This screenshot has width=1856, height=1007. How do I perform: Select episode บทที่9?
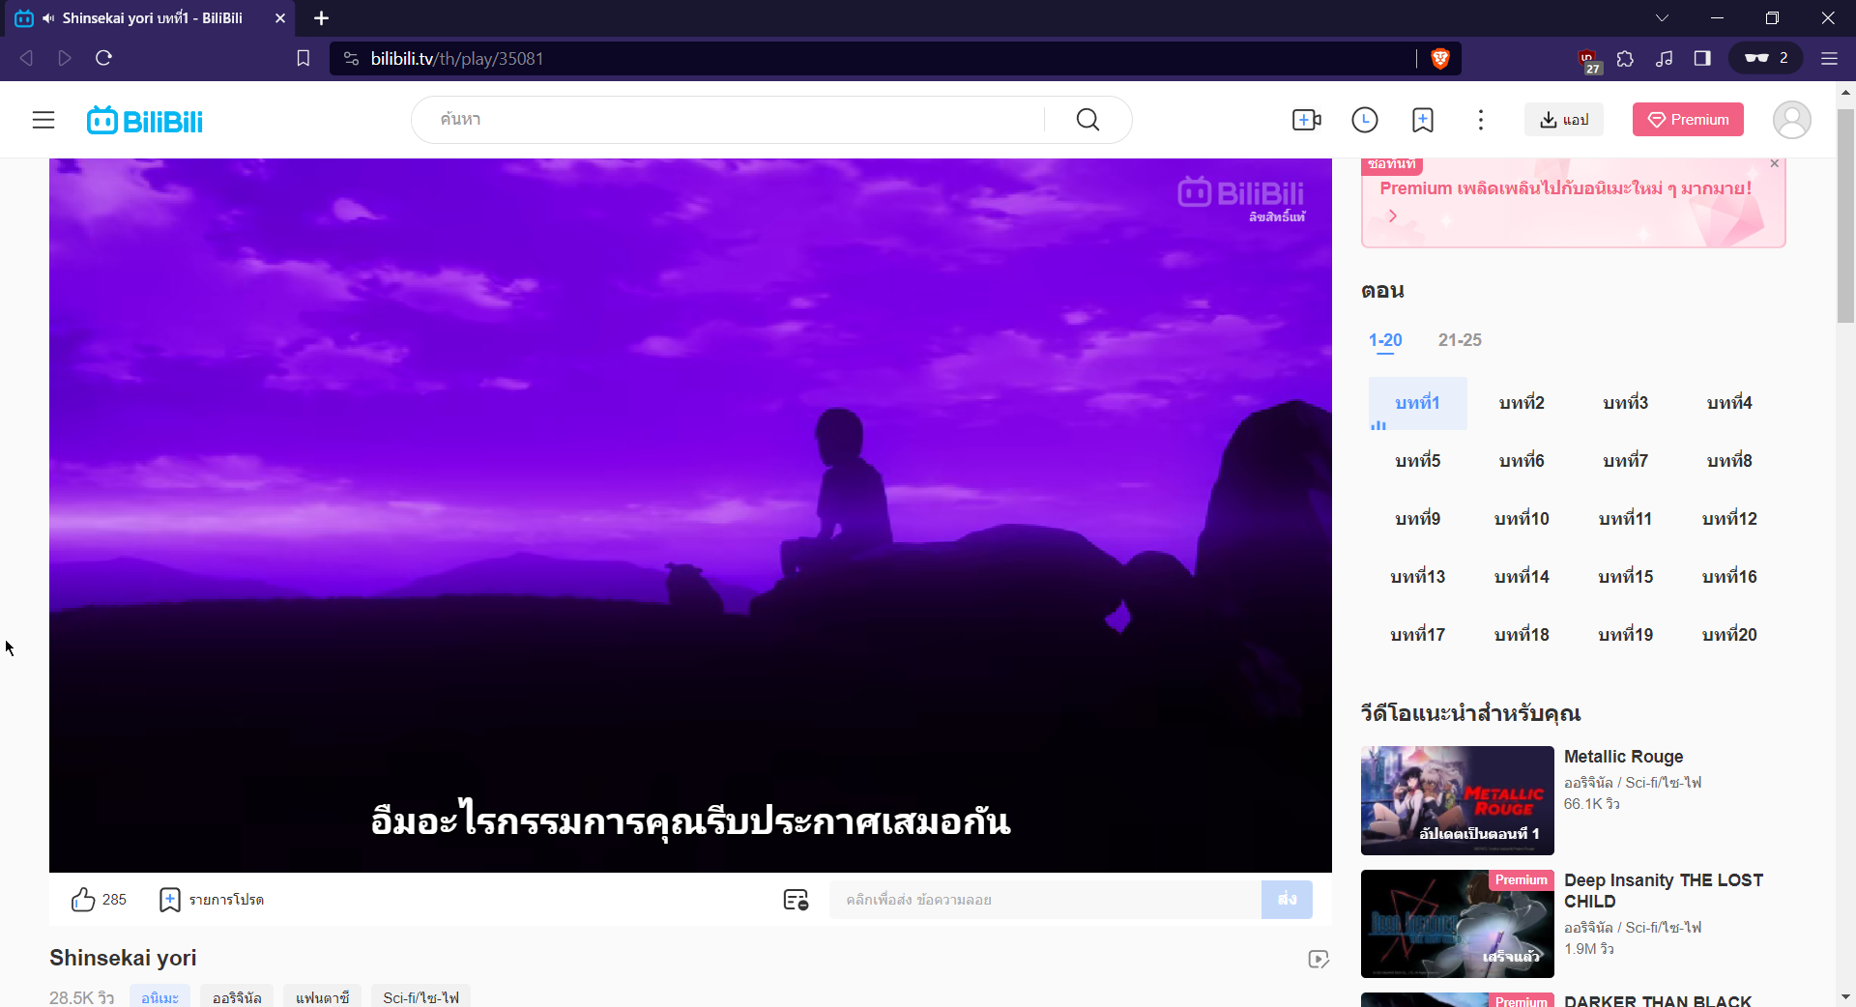coord(1417,519)
